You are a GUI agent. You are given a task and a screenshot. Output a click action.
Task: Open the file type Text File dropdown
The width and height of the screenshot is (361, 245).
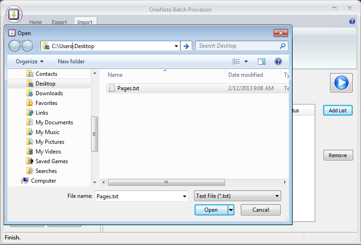click(238, 196)
